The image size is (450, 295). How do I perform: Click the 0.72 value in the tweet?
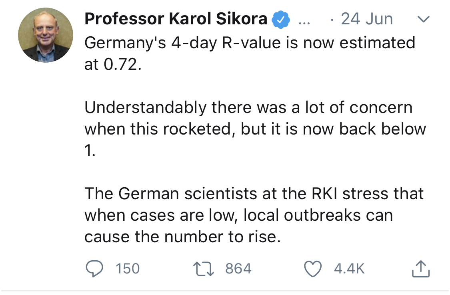122,64
